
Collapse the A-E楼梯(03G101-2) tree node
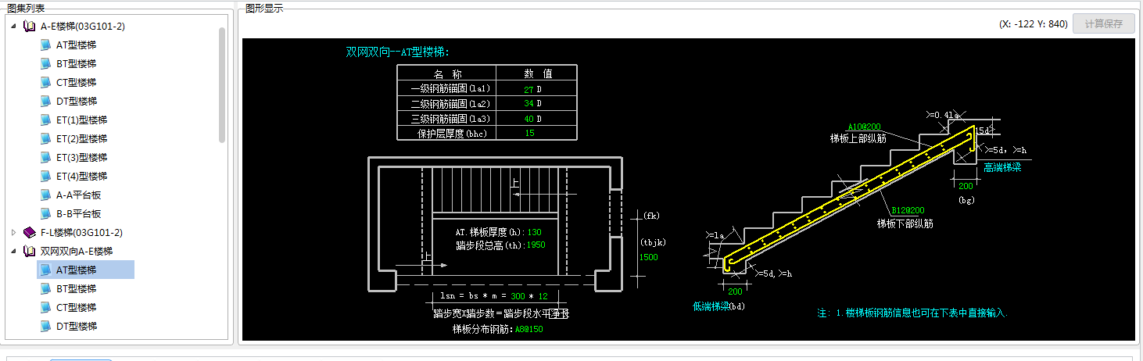[x=13, y=26]
